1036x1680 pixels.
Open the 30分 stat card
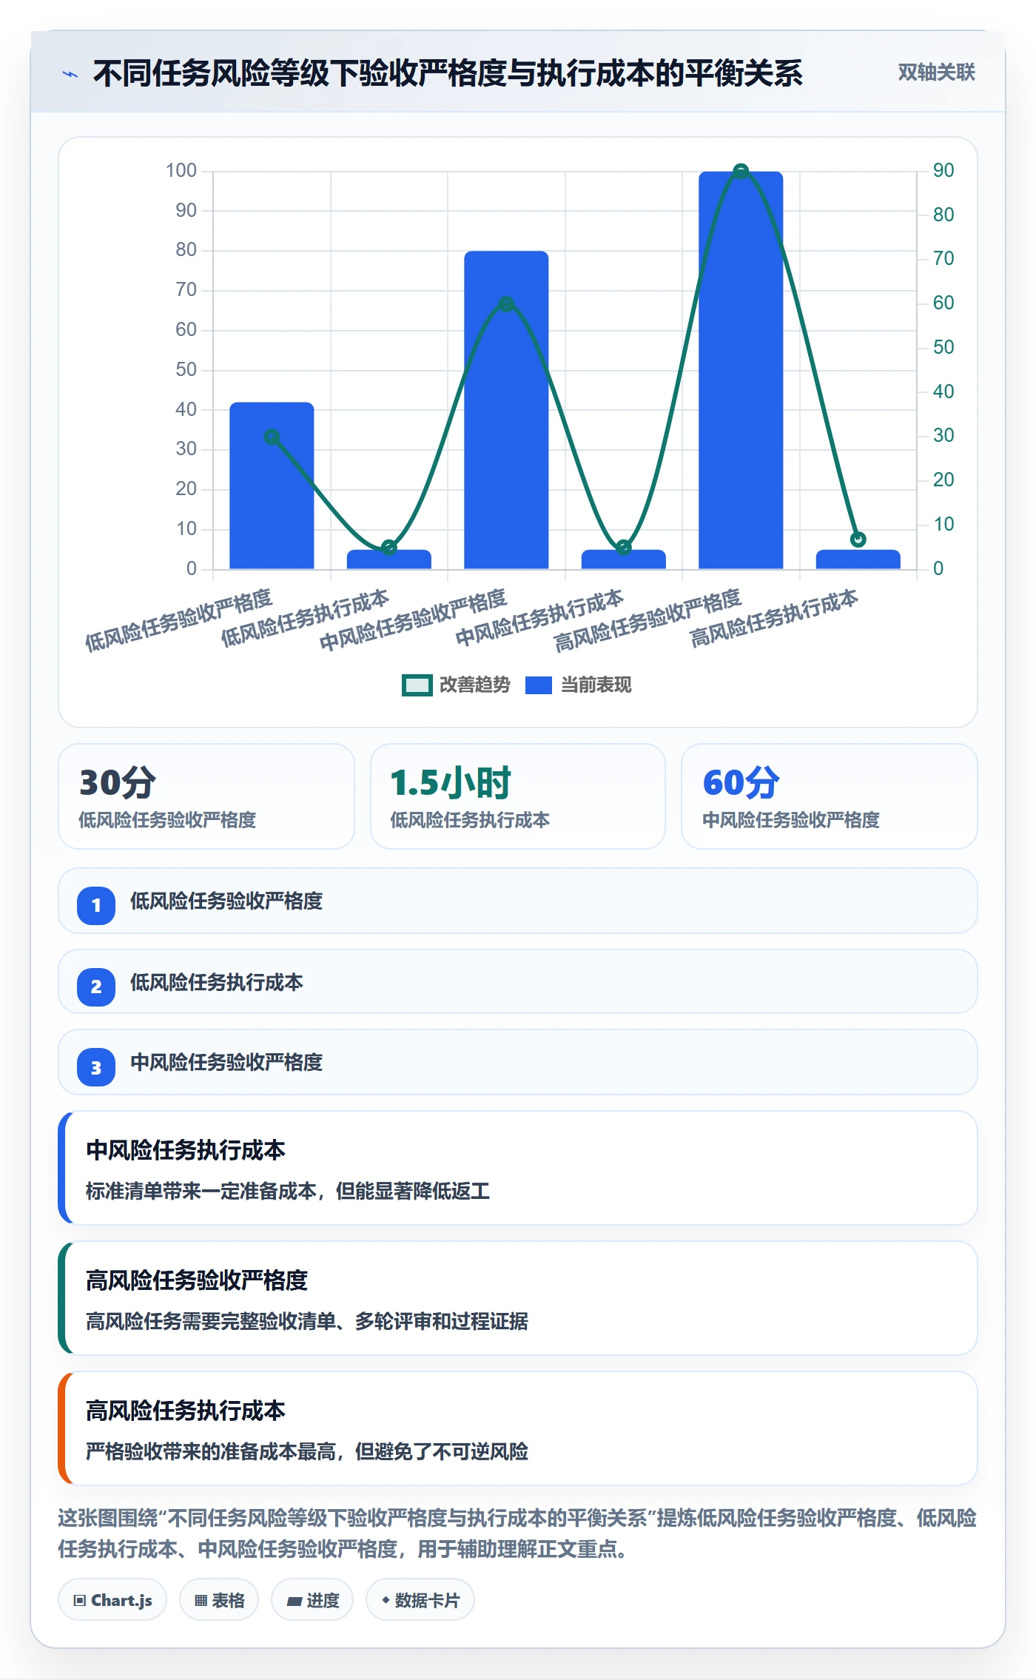coord(206,796)
